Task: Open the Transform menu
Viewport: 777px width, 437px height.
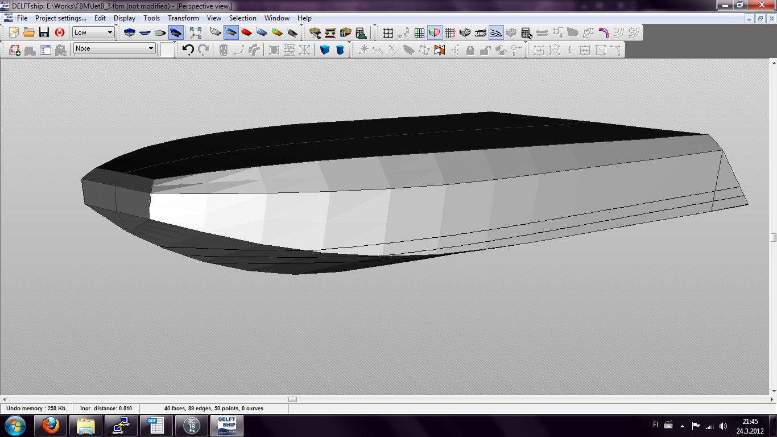Action: [x=183, y=18]
